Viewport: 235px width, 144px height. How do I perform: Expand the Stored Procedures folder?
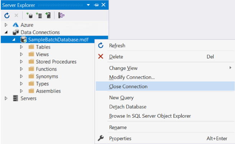point(22,62)
